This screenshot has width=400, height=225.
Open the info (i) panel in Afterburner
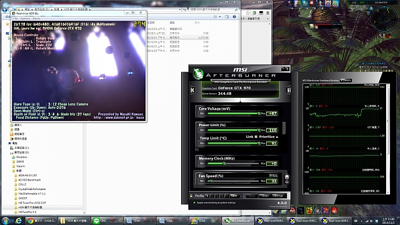click(288, 90)
